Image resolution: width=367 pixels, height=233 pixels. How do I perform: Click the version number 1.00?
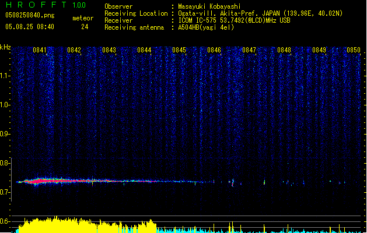tap(79, 5)
